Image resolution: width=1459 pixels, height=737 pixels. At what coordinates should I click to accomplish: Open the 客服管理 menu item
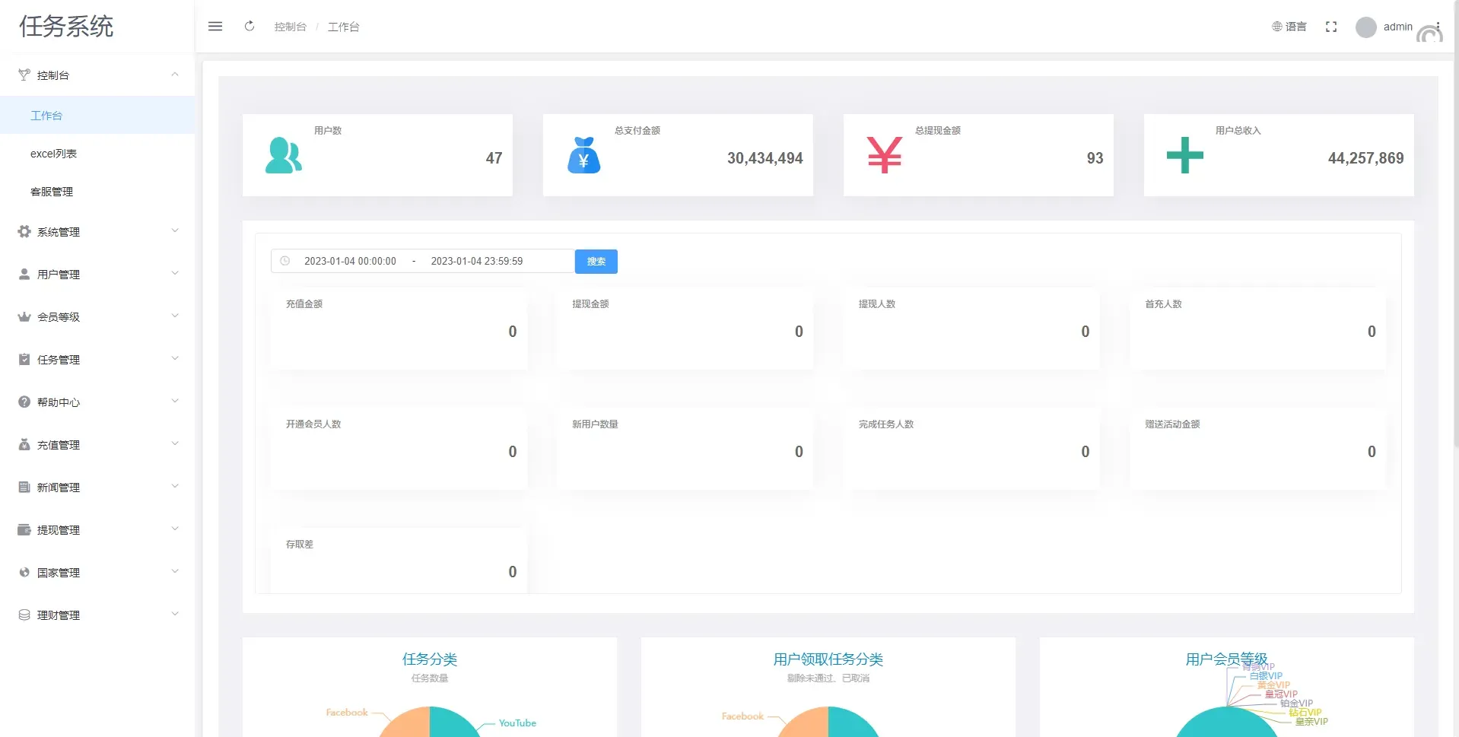[52, 192]
